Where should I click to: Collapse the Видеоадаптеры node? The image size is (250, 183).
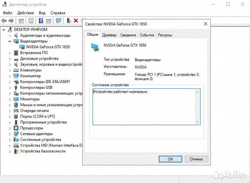[x=10, y=41]
